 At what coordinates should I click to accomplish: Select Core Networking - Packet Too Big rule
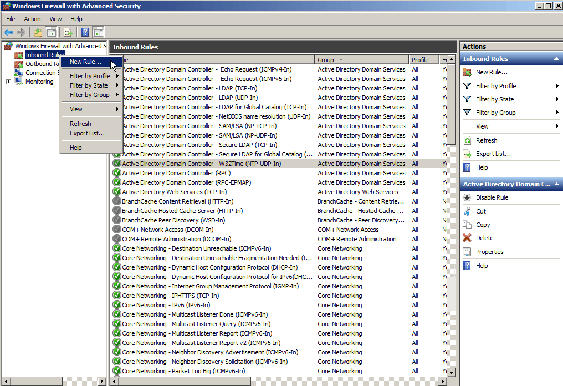coord(183,371)
